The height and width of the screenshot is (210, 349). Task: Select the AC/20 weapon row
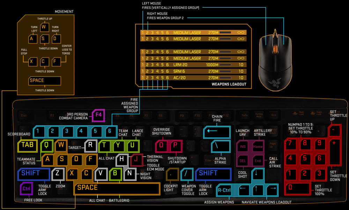pos(193,78)
